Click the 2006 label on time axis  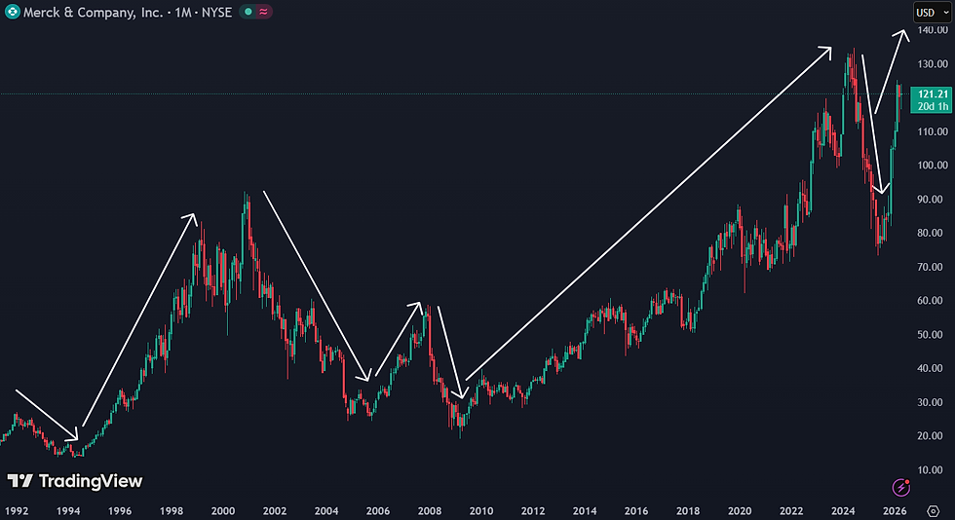pyautogui.click(x=378, y=511)
